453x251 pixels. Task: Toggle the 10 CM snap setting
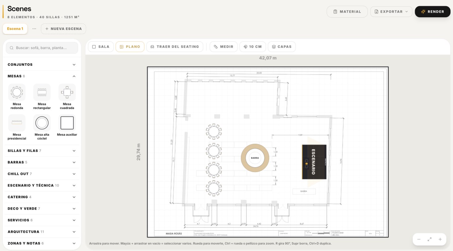click(253, 47)
